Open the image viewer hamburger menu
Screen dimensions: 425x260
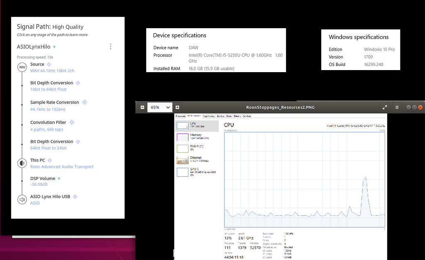point(397,107)
